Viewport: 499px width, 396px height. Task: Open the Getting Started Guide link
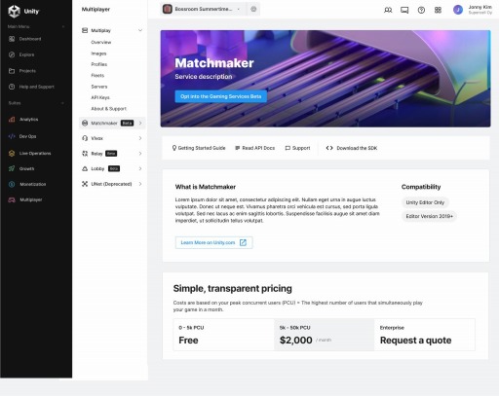[199, 148]
